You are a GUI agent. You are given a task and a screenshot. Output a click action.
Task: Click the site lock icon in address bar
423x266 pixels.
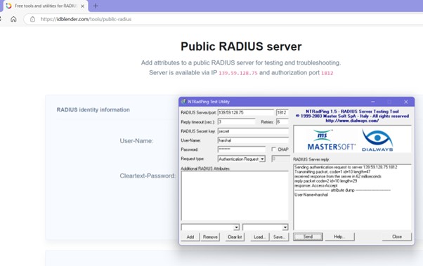tap(32, 19)
